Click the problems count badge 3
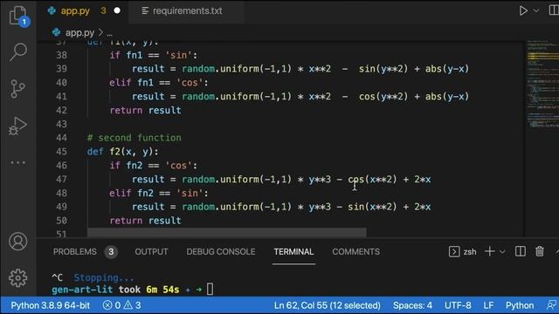 point(111,252)
